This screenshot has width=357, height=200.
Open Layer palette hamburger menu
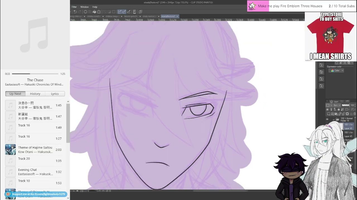click(x=327, y=101)
